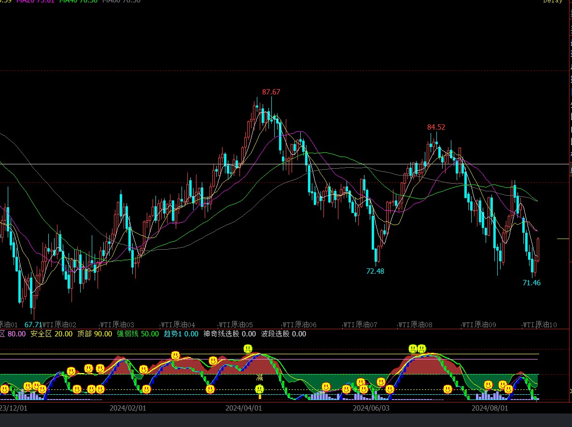Screen dimensions: 572x427
Task: Click the right sad face of the pair above the July oscillator peak
Action: (422, 348)
